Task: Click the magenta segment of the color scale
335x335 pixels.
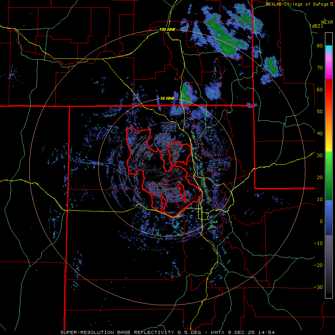Action: point(329,68)
